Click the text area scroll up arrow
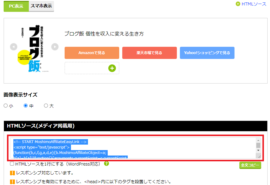The image size is (270, 185). [x=258, y=140]
